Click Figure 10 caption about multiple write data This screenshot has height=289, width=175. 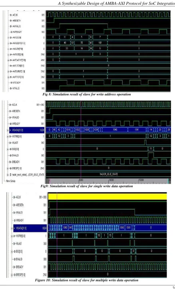(87, 280)
